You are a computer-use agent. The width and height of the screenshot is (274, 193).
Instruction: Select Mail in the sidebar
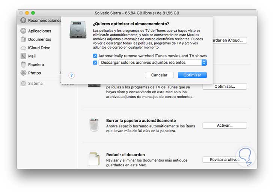[47, 56]
